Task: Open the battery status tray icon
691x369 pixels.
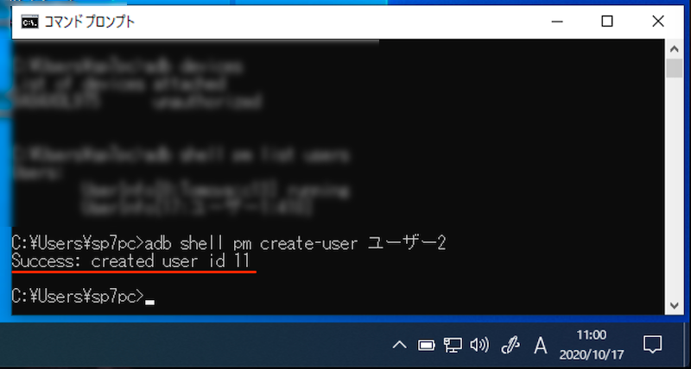Action: 426,345
